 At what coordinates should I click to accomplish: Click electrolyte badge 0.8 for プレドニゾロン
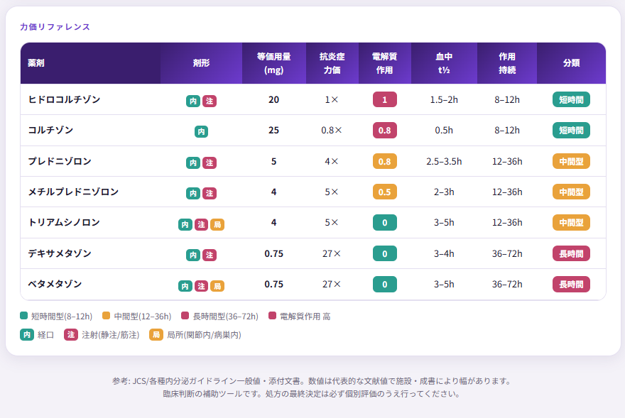tap(385, 161)
